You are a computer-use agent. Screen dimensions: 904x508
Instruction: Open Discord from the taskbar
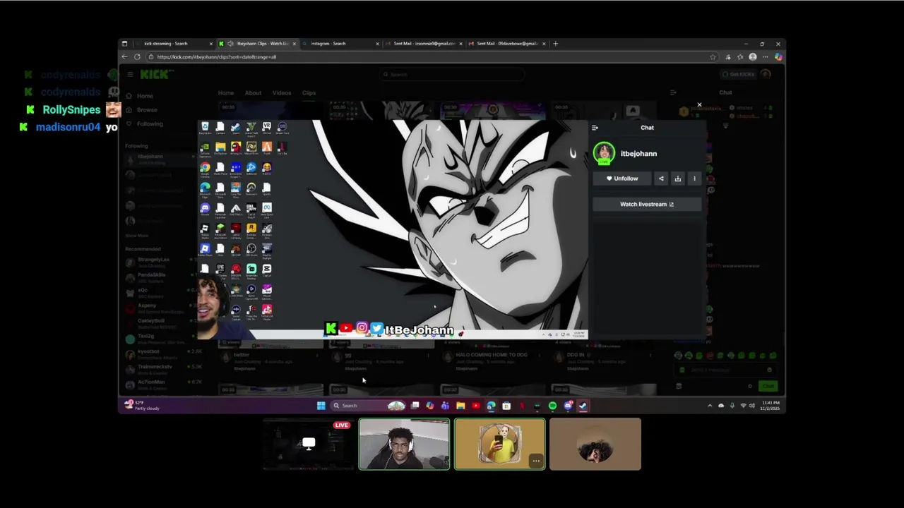(568, 406)
